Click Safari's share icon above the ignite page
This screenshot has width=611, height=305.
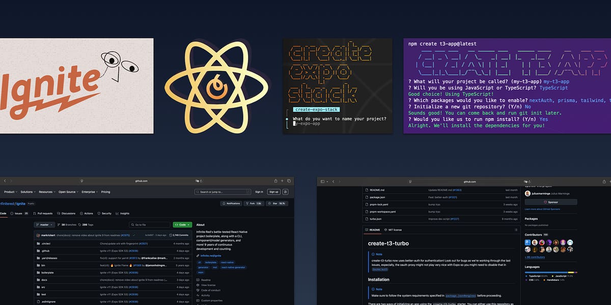coord(275,180)
